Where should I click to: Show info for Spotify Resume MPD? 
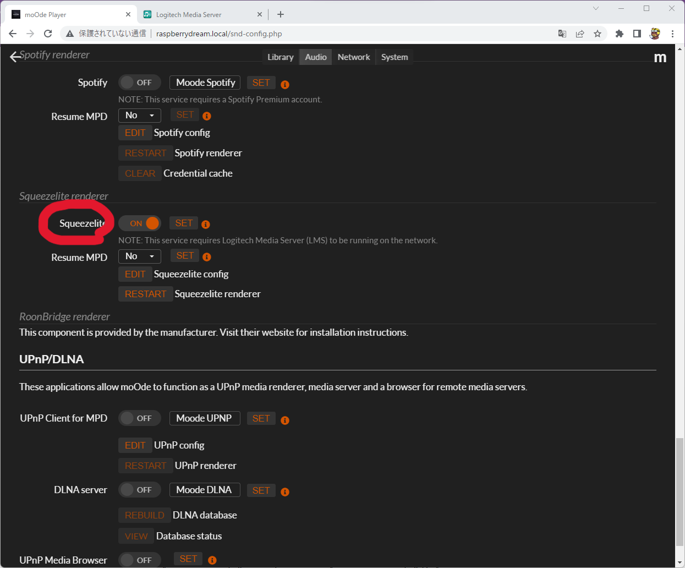click(207, 116)
